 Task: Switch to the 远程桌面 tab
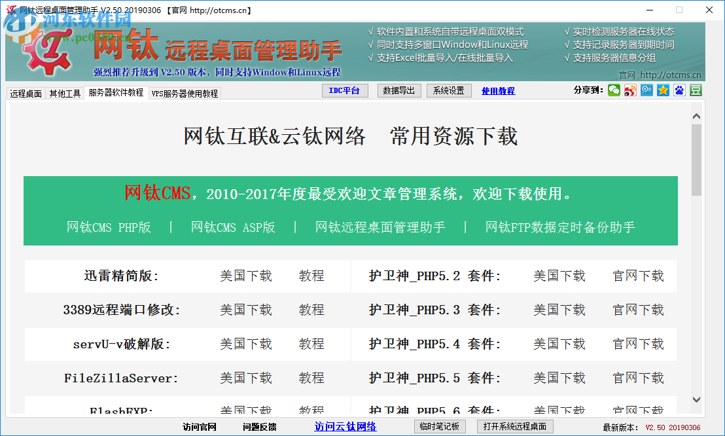point(27,92)
